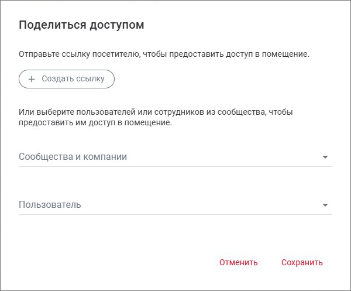Expand the Сообщества и компании dropdown arrow
Viewport: 351px width, 291px height.
pos(325,157)
